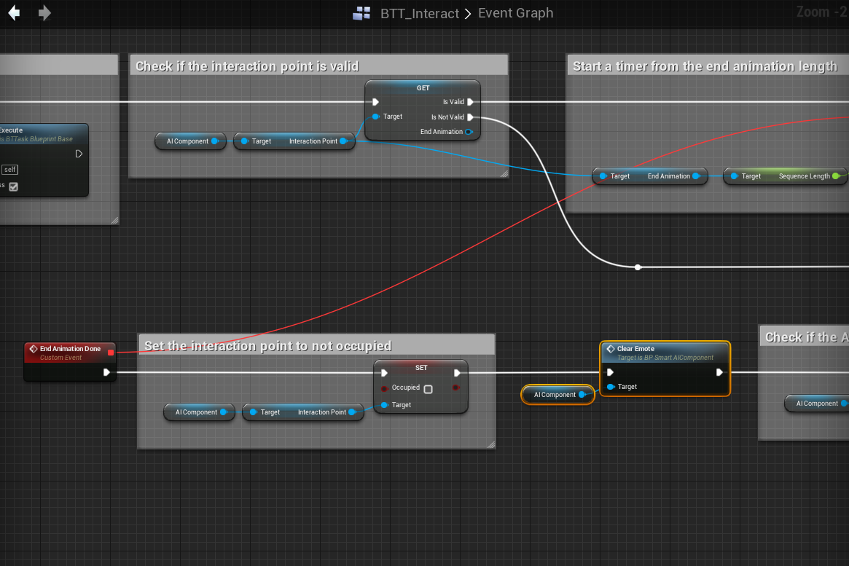Click the Clear Emote output execution pin
This screenshot has height=566, width=849.
tap(719, 372)
